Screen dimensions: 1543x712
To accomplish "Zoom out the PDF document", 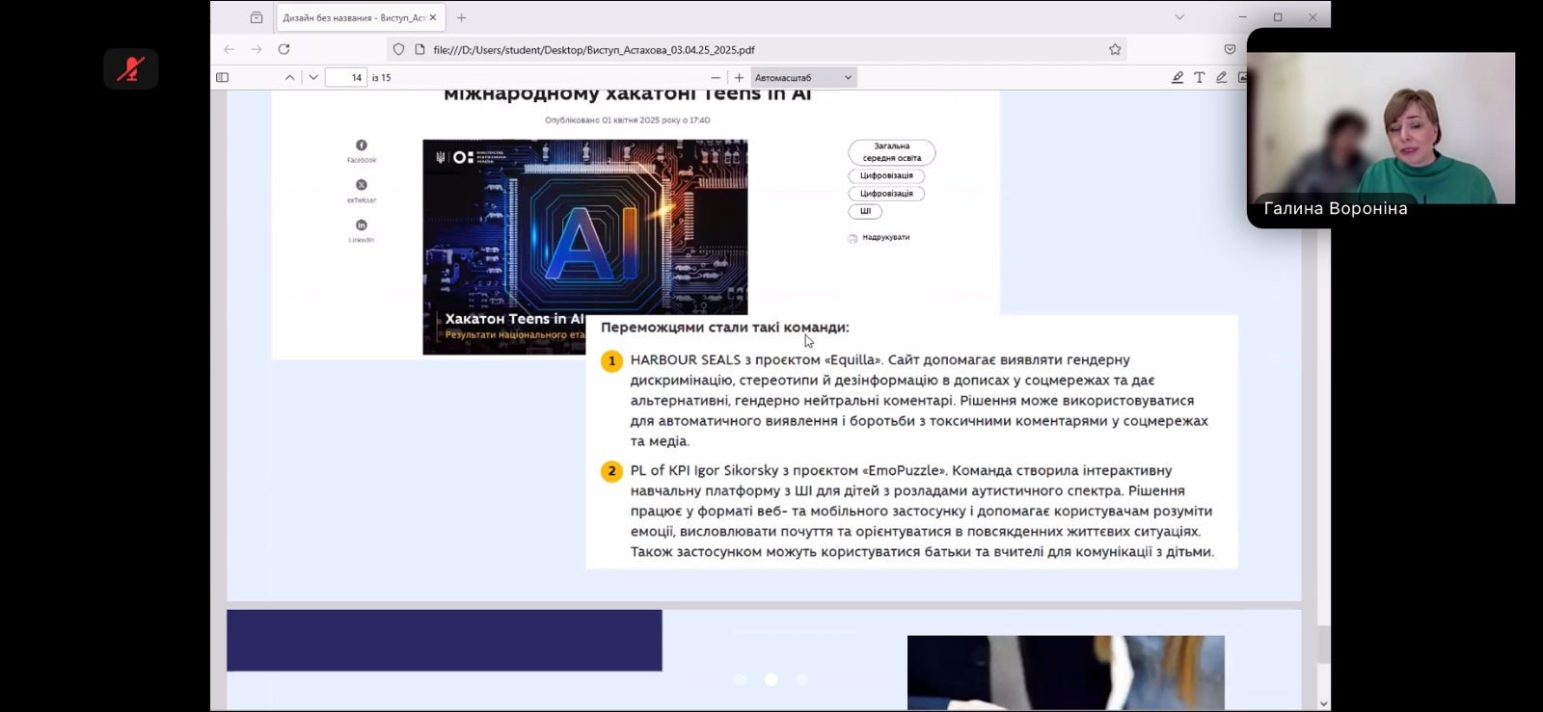I will pos(716,78).
